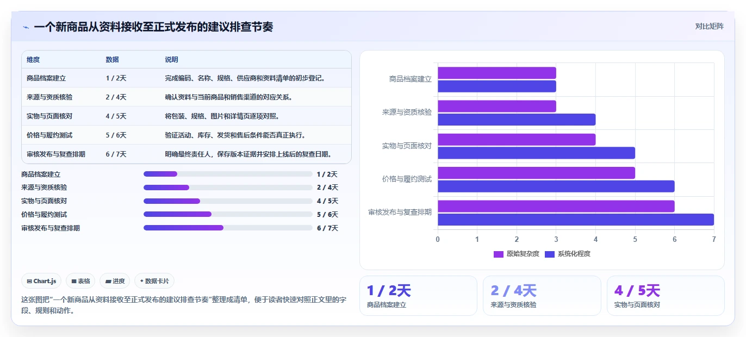This screenshot has width=746, height=337.
Task: Click the purple 原始复杂度 bar for 商品档案建立
Action: (497, 73)
